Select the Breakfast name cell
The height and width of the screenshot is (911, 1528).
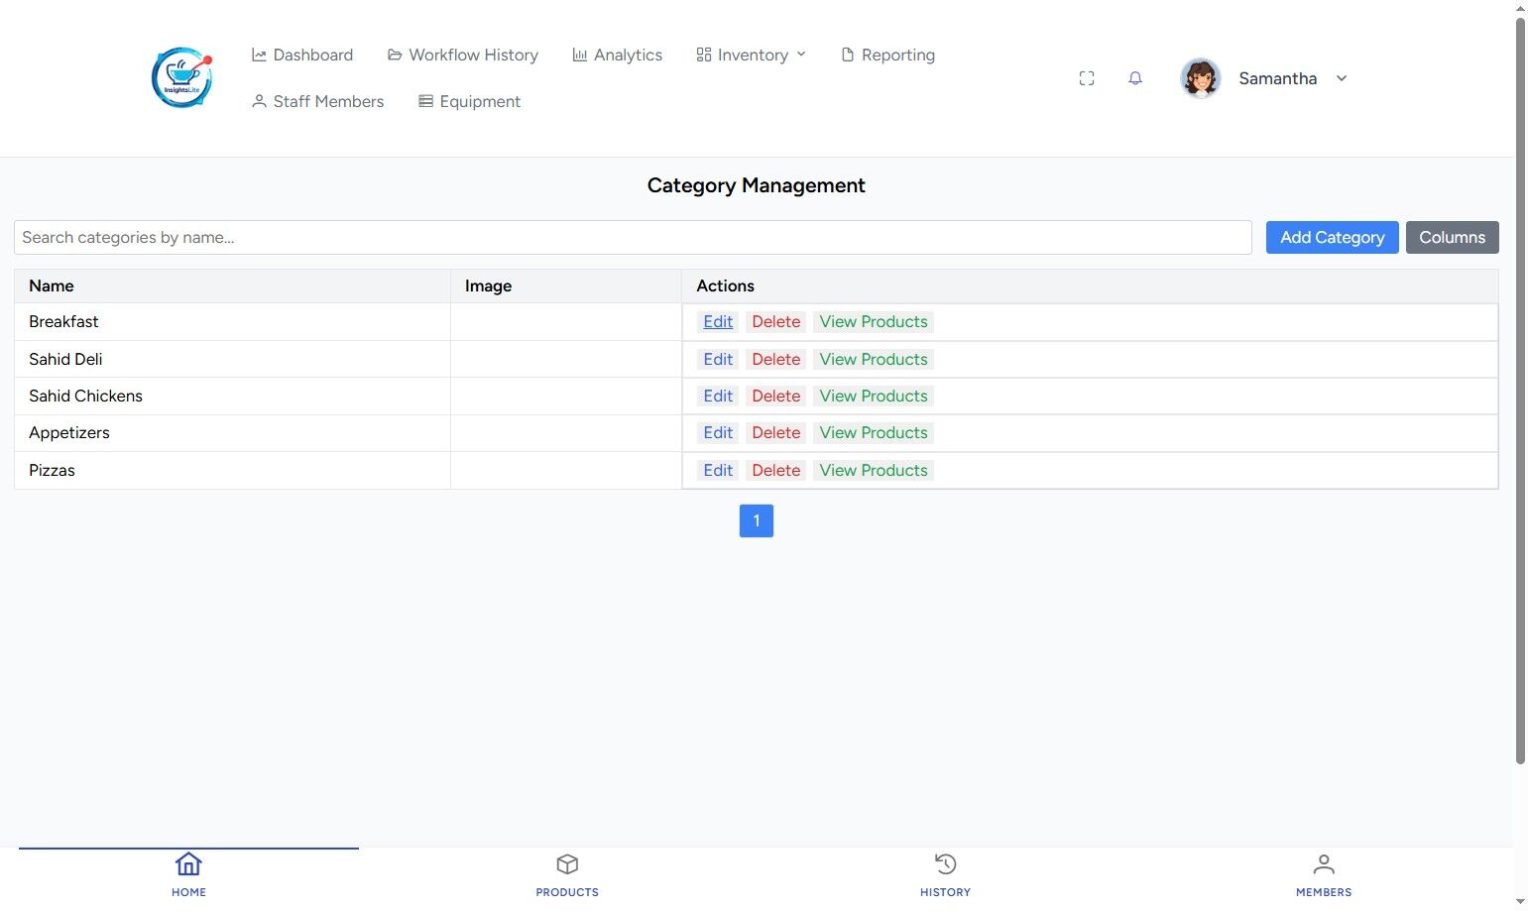tap(232, 322)
